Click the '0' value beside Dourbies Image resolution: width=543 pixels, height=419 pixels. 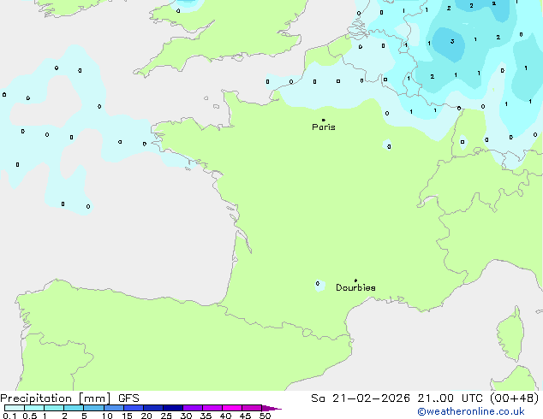(x=318, y=284)
